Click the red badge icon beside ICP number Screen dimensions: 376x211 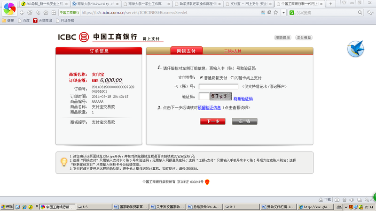coord(207,182)
